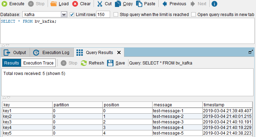Switch to the Output tab
This screenshot has width=256, height=137.
click(x=15, y=53)
